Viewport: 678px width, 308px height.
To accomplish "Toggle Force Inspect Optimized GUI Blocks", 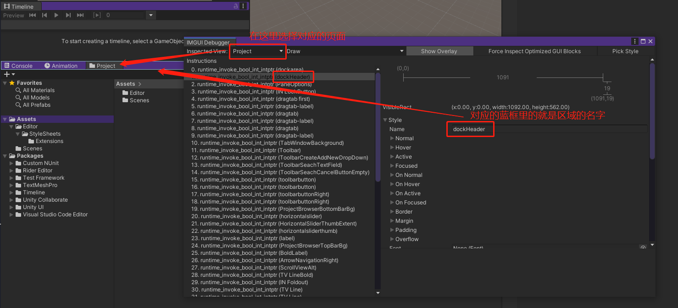I will point(534,51).
